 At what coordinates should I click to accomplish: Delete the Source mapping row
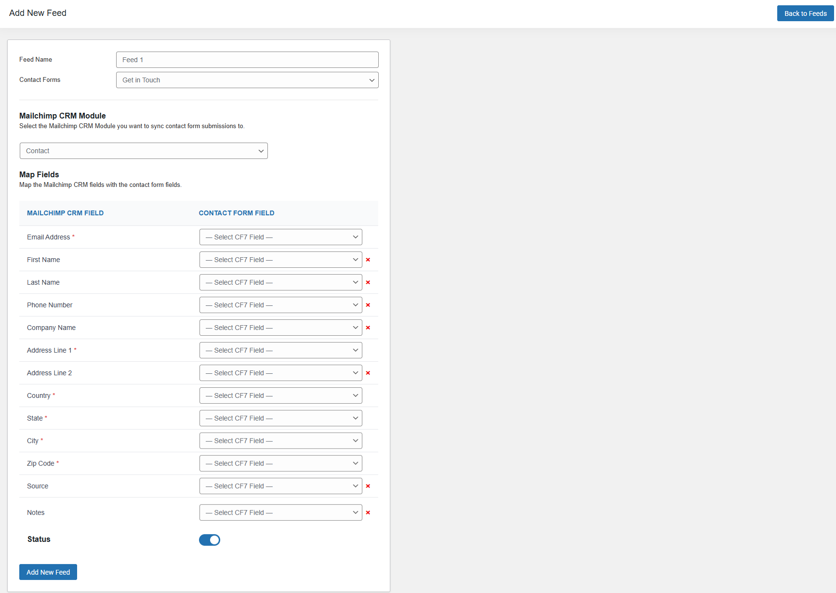(x=368, y=486)
